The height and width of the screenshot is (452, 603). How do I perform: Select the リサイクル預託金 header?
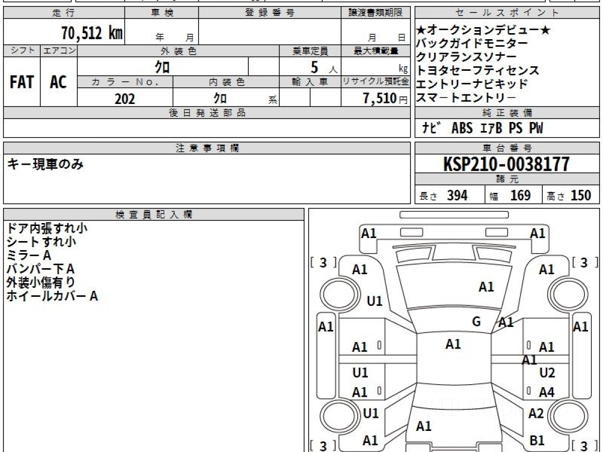click(375, 82)
